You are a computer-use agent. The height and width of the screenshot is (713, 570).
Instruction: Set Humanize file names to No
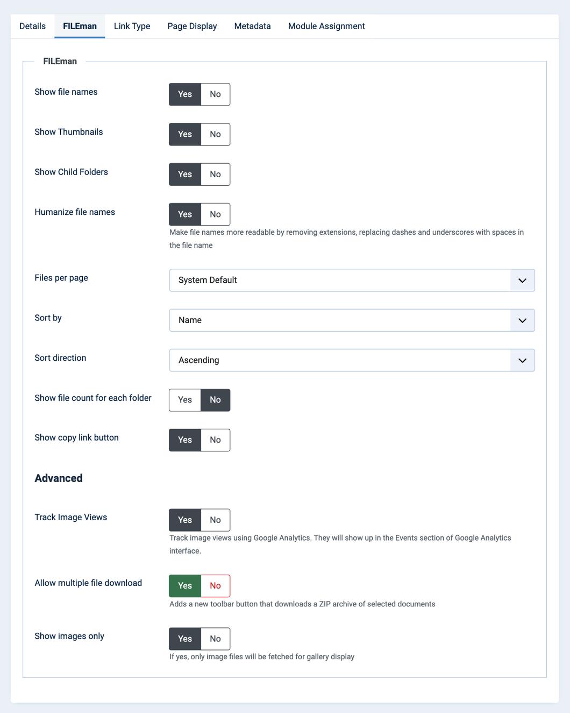216,214
